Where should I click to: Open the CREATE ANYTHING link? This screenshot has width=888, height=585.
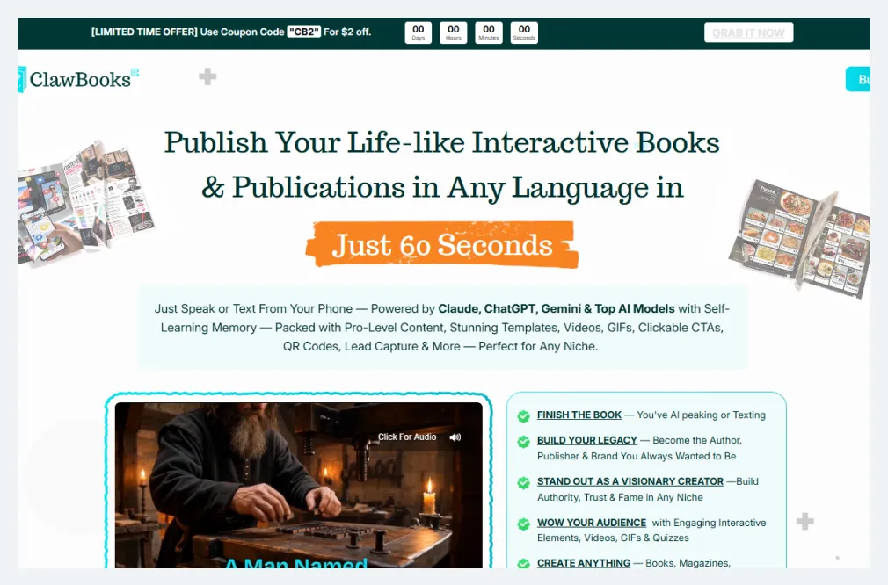(x=583, y=563)
